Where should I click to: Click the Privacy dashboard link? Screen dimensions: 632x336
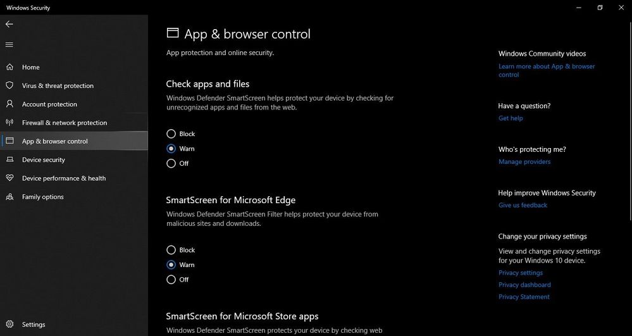pos(524,285)
